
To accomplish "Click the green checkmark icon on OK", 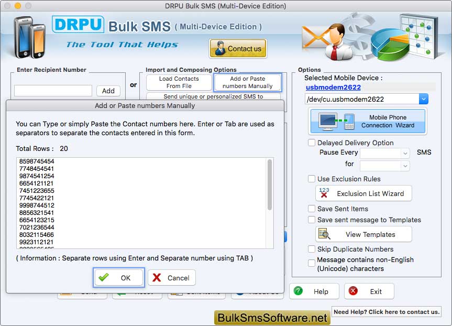I will click(x=104, y=278).
